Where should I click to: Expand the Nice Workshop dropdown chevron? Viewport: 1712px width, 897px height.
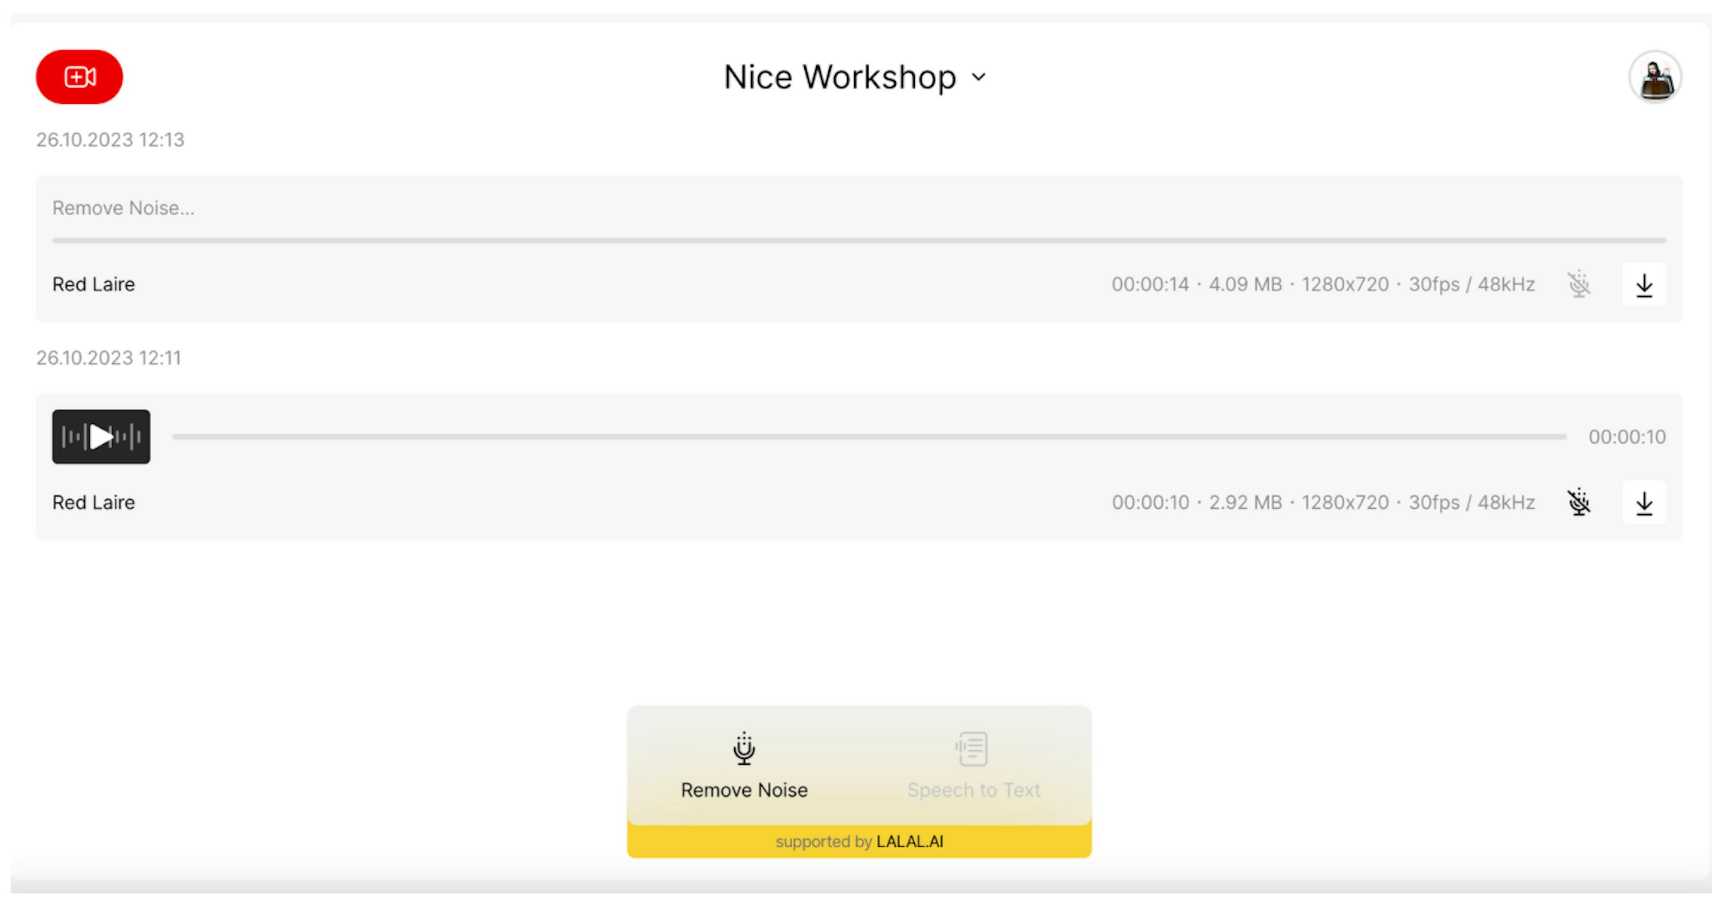pyautogui.click(x=978, y=77)
